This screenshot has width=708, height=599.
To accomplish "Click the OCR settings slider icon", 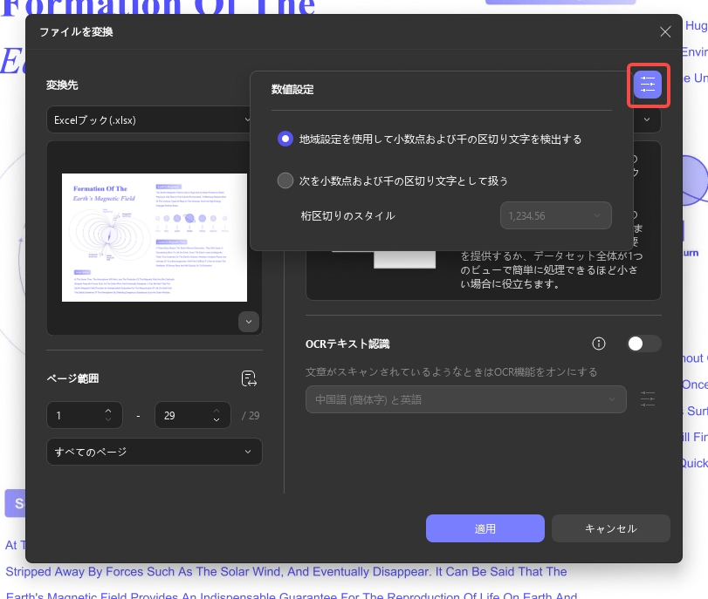I will [x=648, y=399].
